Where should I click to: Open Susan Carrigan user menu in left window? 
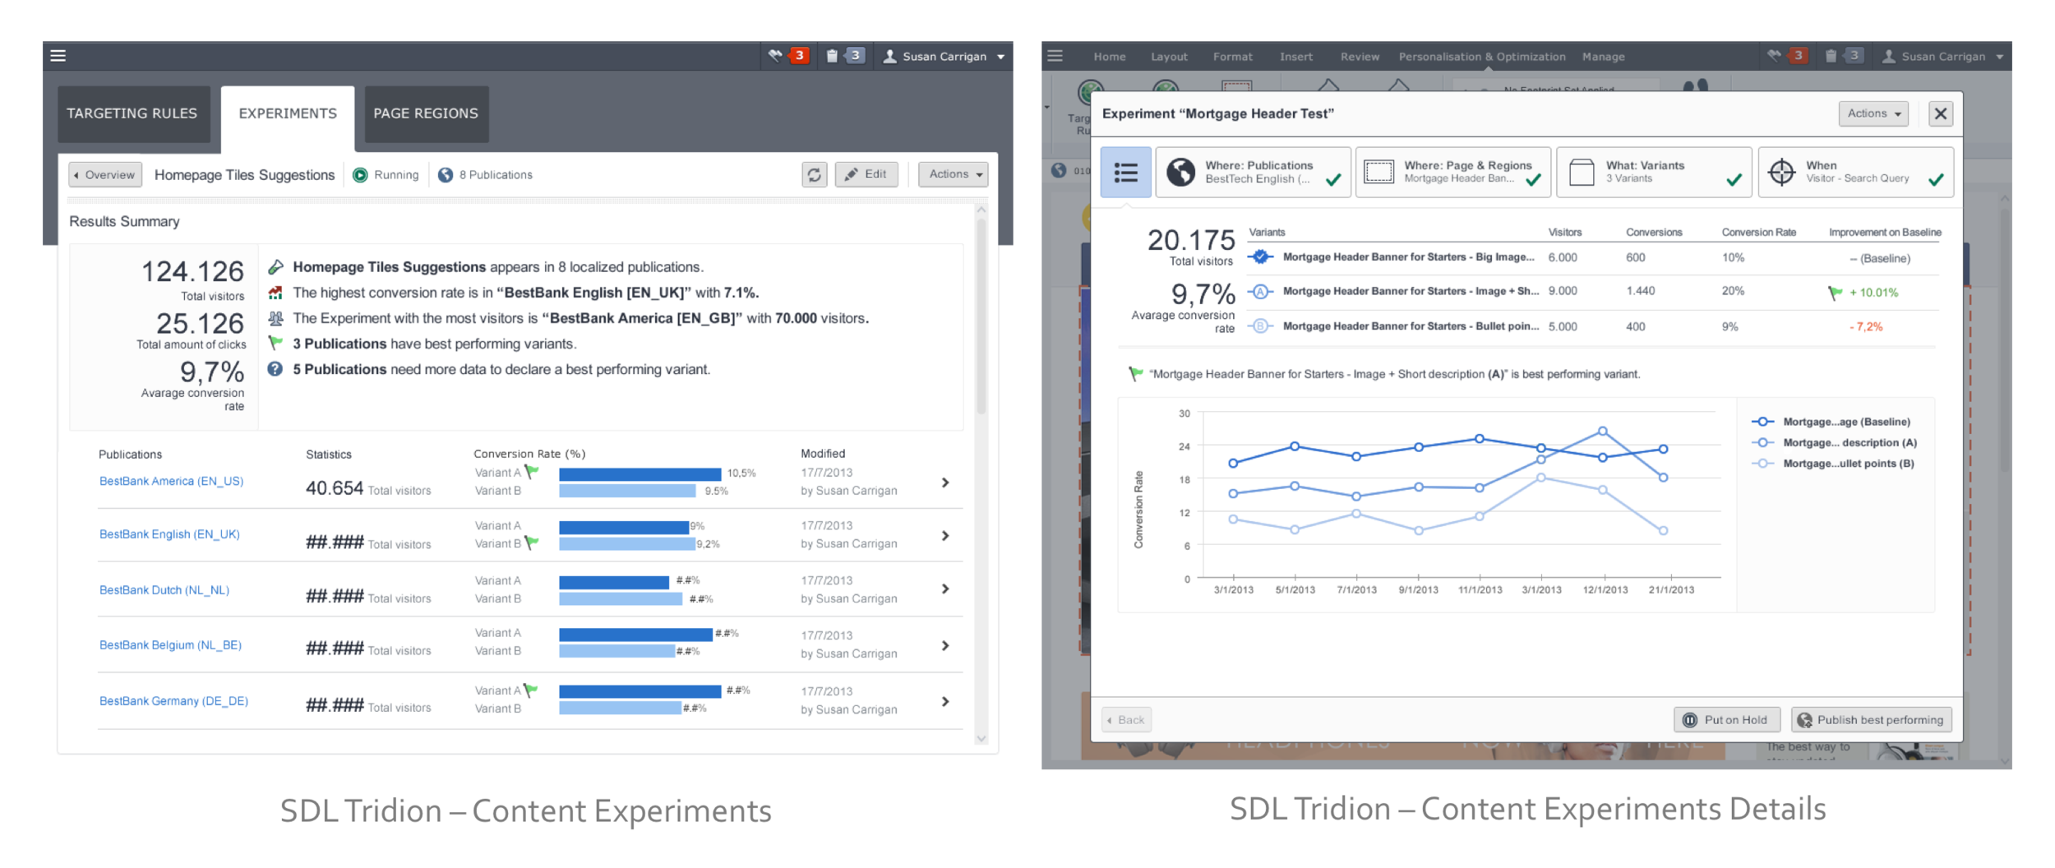[x=944, y=56]
